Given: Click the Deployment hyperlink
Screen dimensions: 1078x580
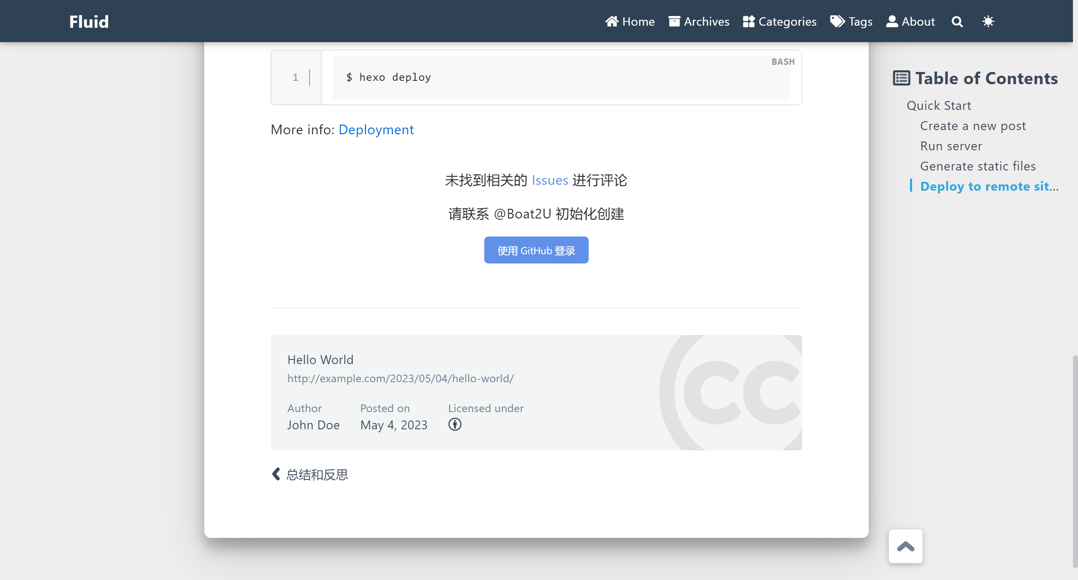Looking at the screenshot, I should (x=376, y=129).
